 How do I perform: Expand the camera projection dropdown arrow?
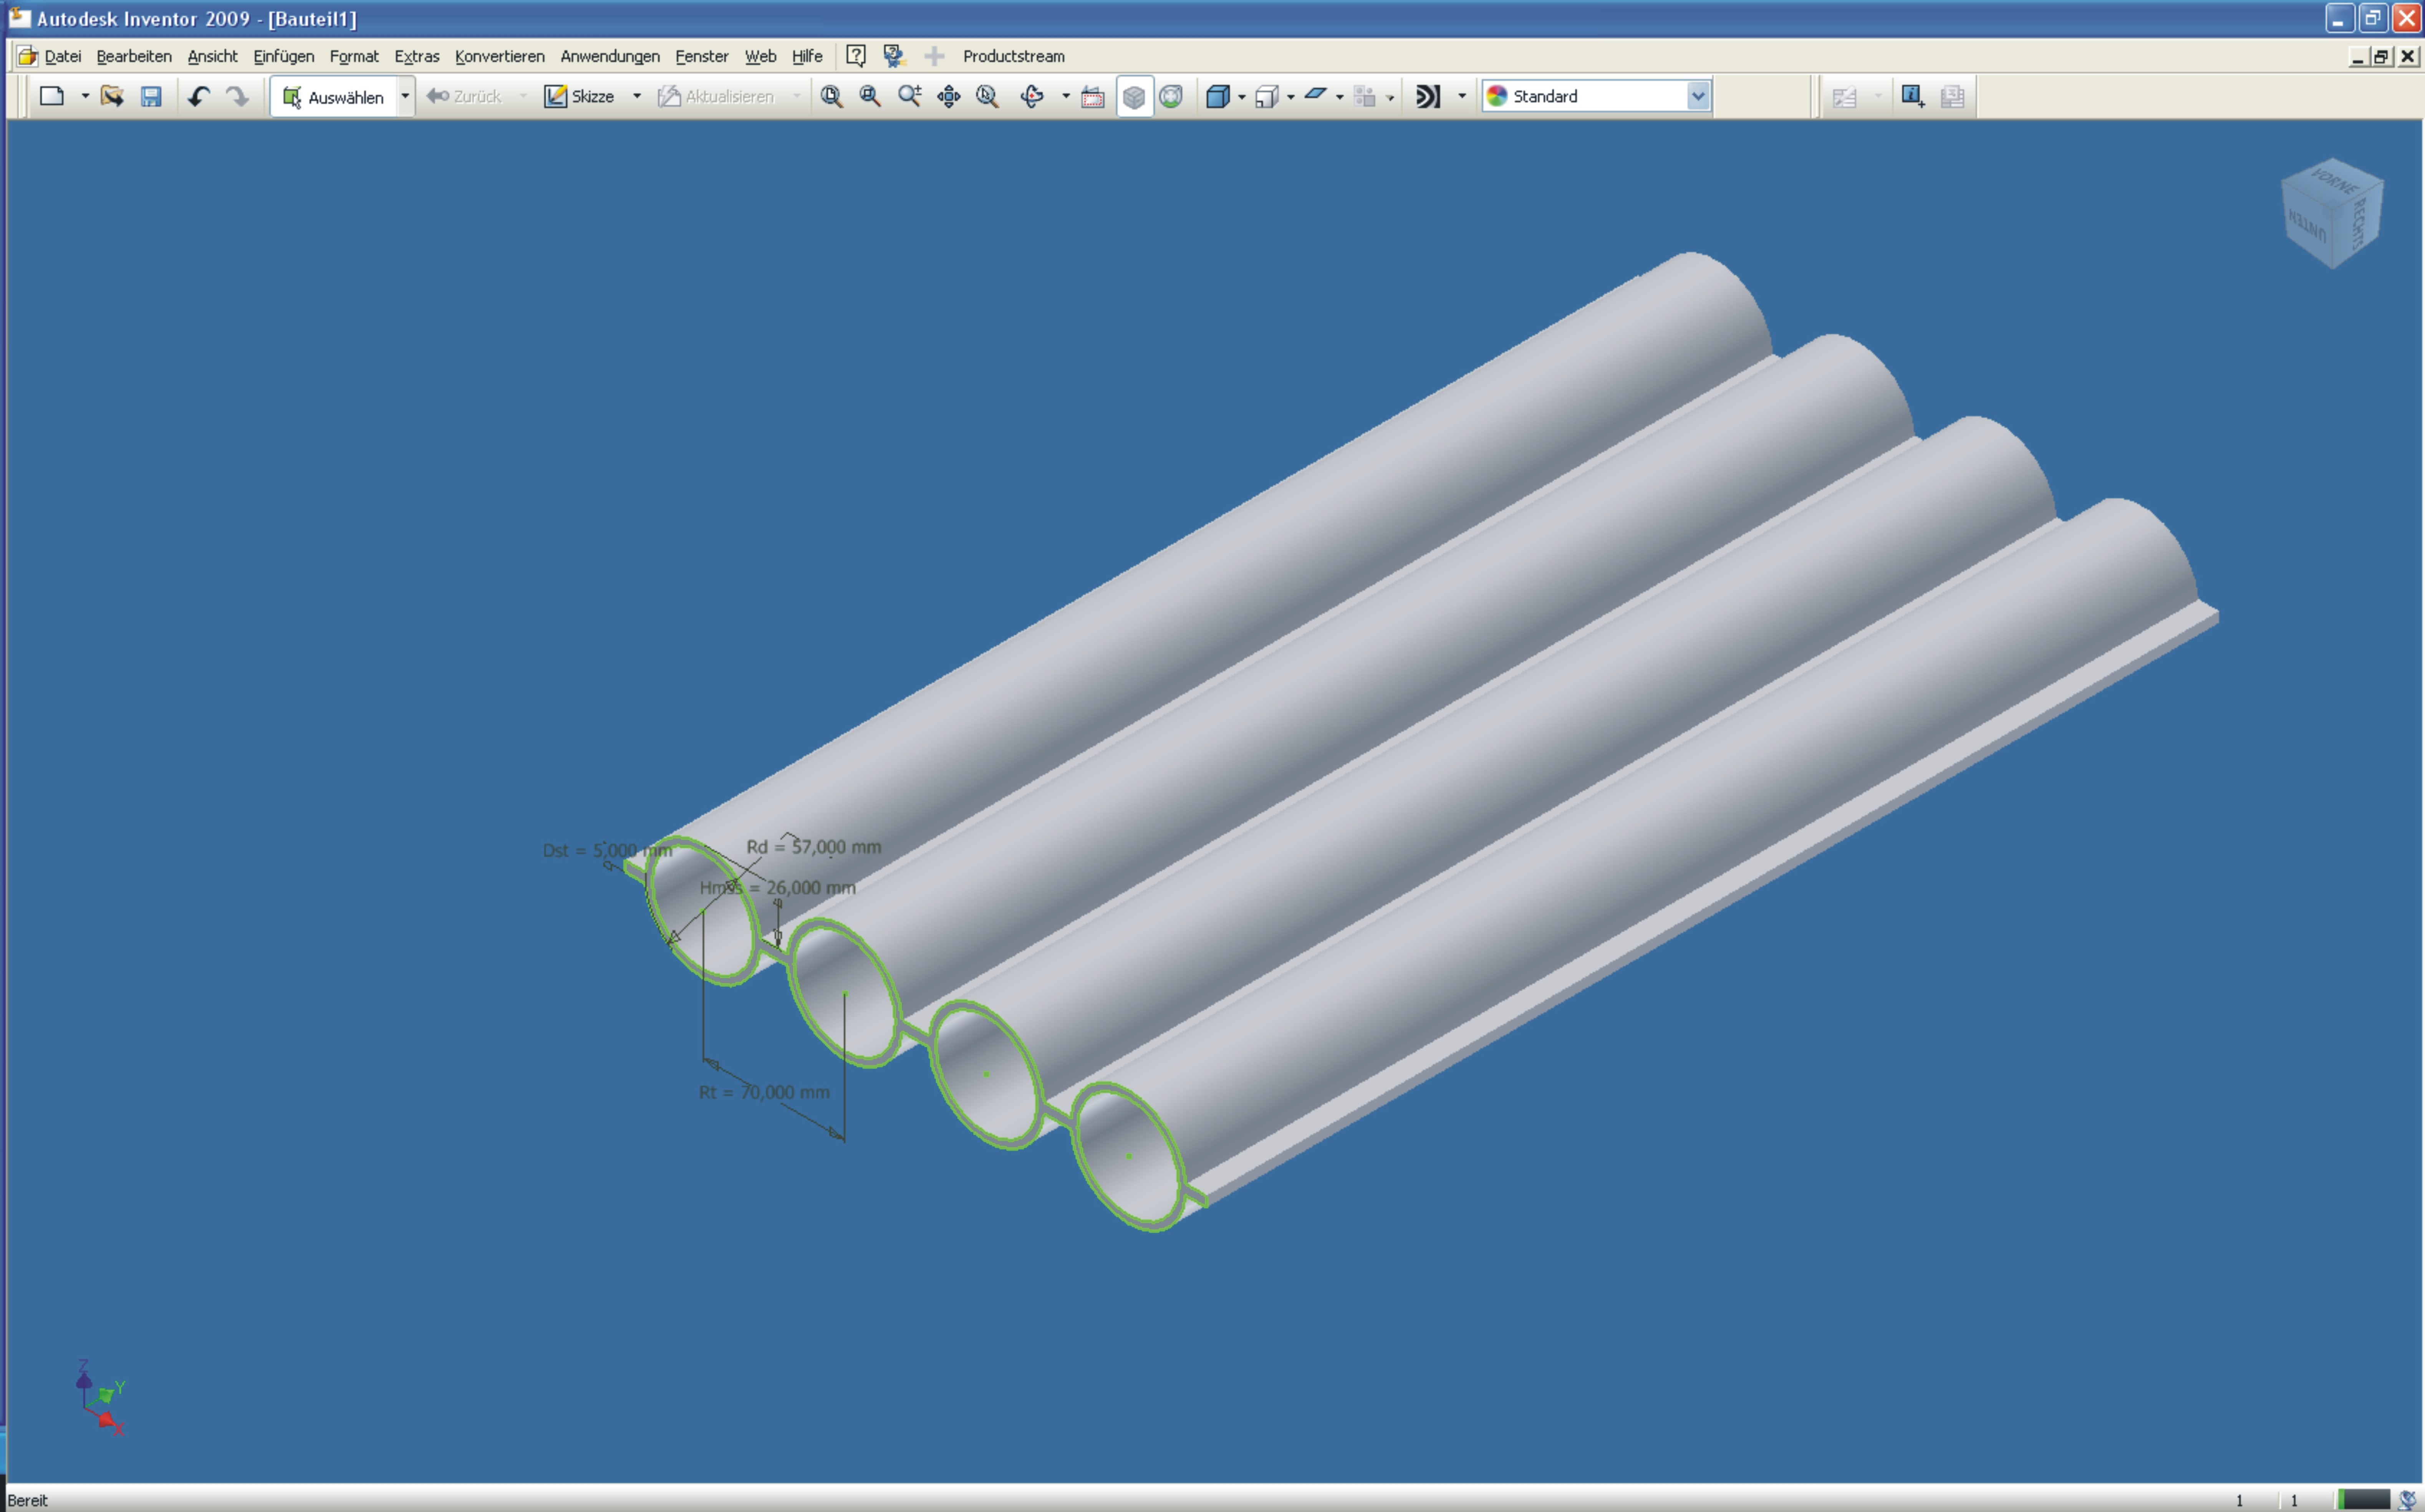pyautogui.click(x=1291, y=97)
